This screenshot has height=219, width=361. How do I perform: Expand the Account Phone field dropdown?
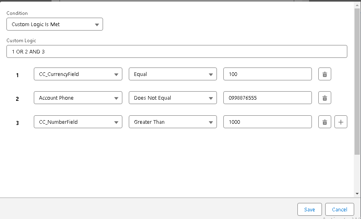coord(78,98)
